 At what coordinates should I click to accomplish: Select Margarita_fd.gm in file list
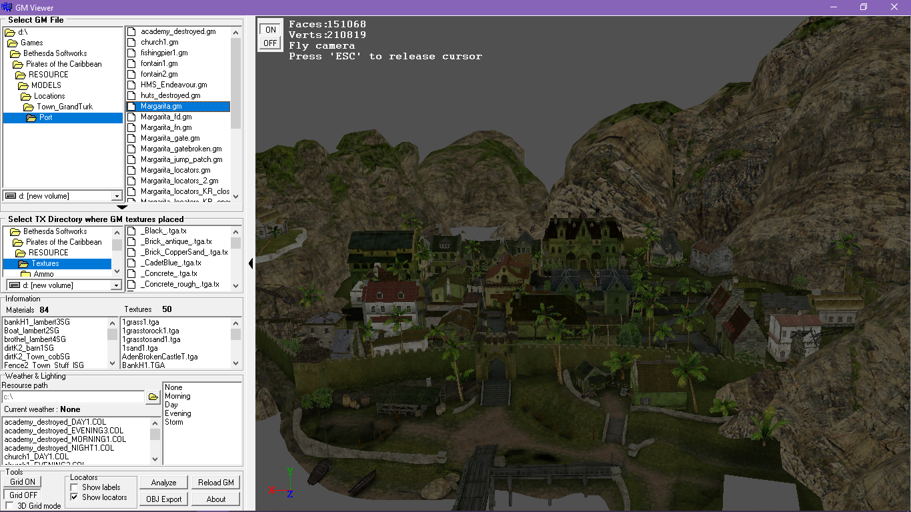(x=166, y=117)
